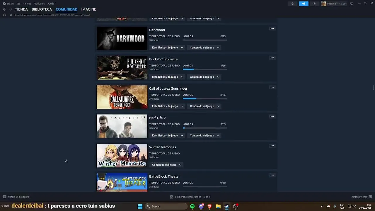
Task: Open the friends icon in title bar
Action: pyautogui.click(x=292, y=4)
